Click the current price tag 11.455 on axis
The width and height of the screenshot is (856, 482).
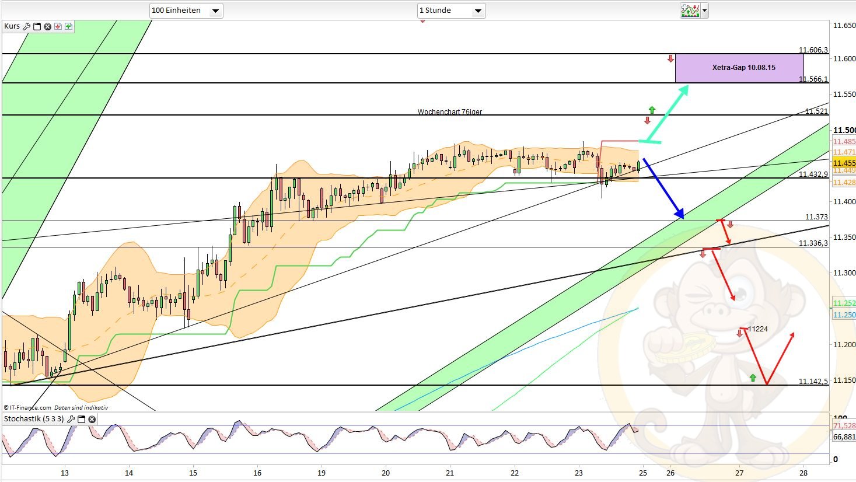[844, 163]
